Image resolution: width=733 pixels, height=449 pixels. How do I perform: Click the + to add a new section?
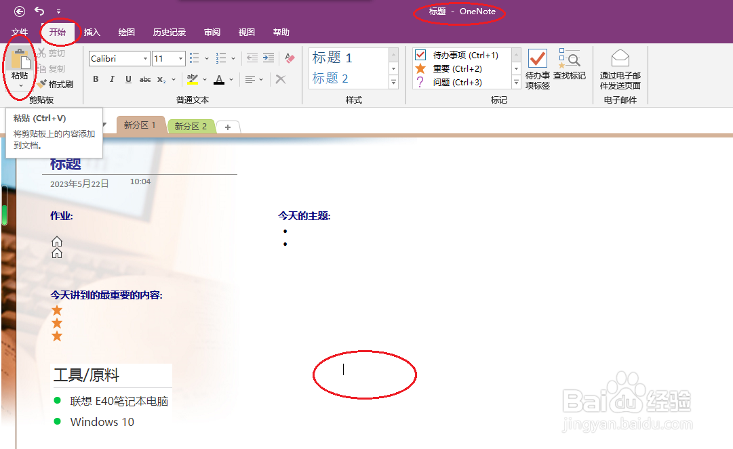click(228, 127)
